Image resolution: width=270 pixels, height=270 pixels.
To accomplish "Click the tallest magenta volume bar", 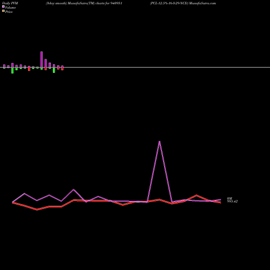I will [42, 59].
